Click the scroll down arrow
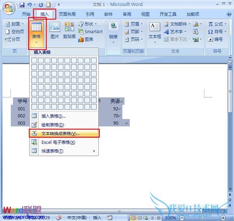This screenshot has width=234, height=221. (230, 189)
